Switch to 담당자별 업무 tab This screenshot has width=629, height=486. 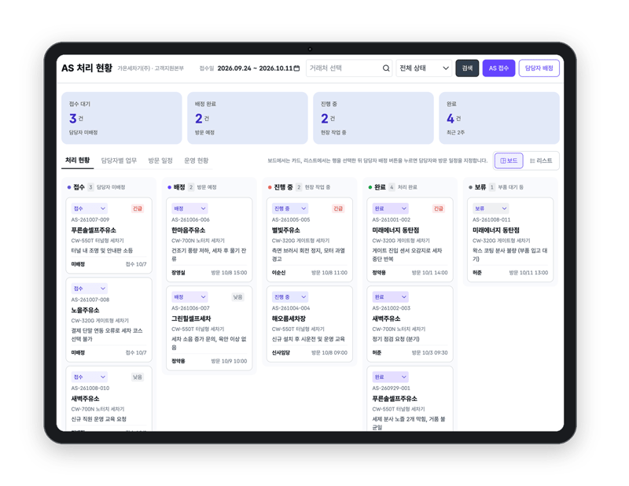tap(119, 160)
